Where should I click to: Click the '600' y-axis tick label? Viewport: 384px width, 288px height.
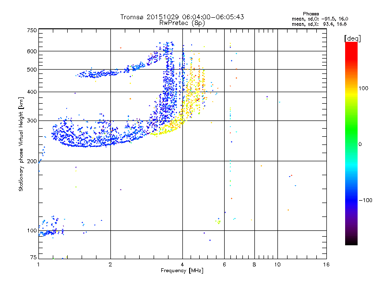[32, 51]
